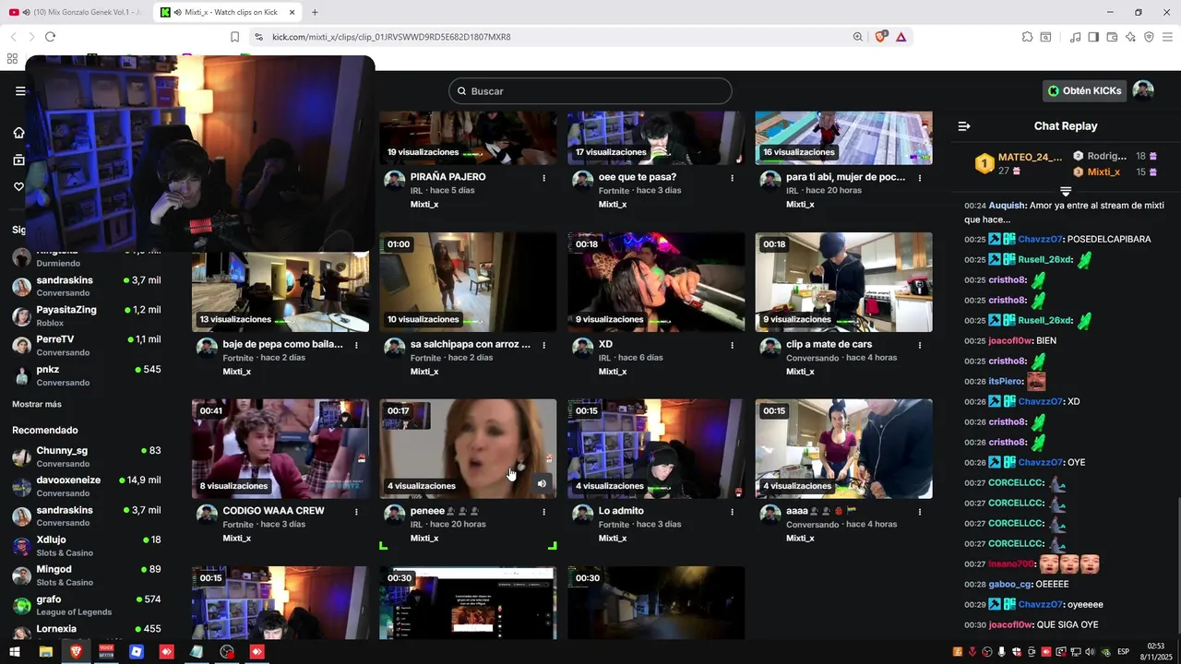Play the XD clip thumbnail
This screenshot has width=1181, height=664.
(x=656, y=282)
